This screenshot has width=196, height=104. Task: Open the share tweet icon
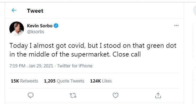click(x=158, y=96)
